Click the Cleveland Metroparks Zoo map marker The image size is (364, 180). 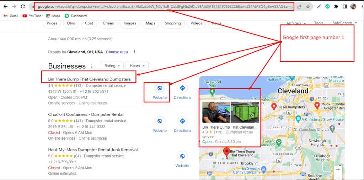(x=279, y=142)
